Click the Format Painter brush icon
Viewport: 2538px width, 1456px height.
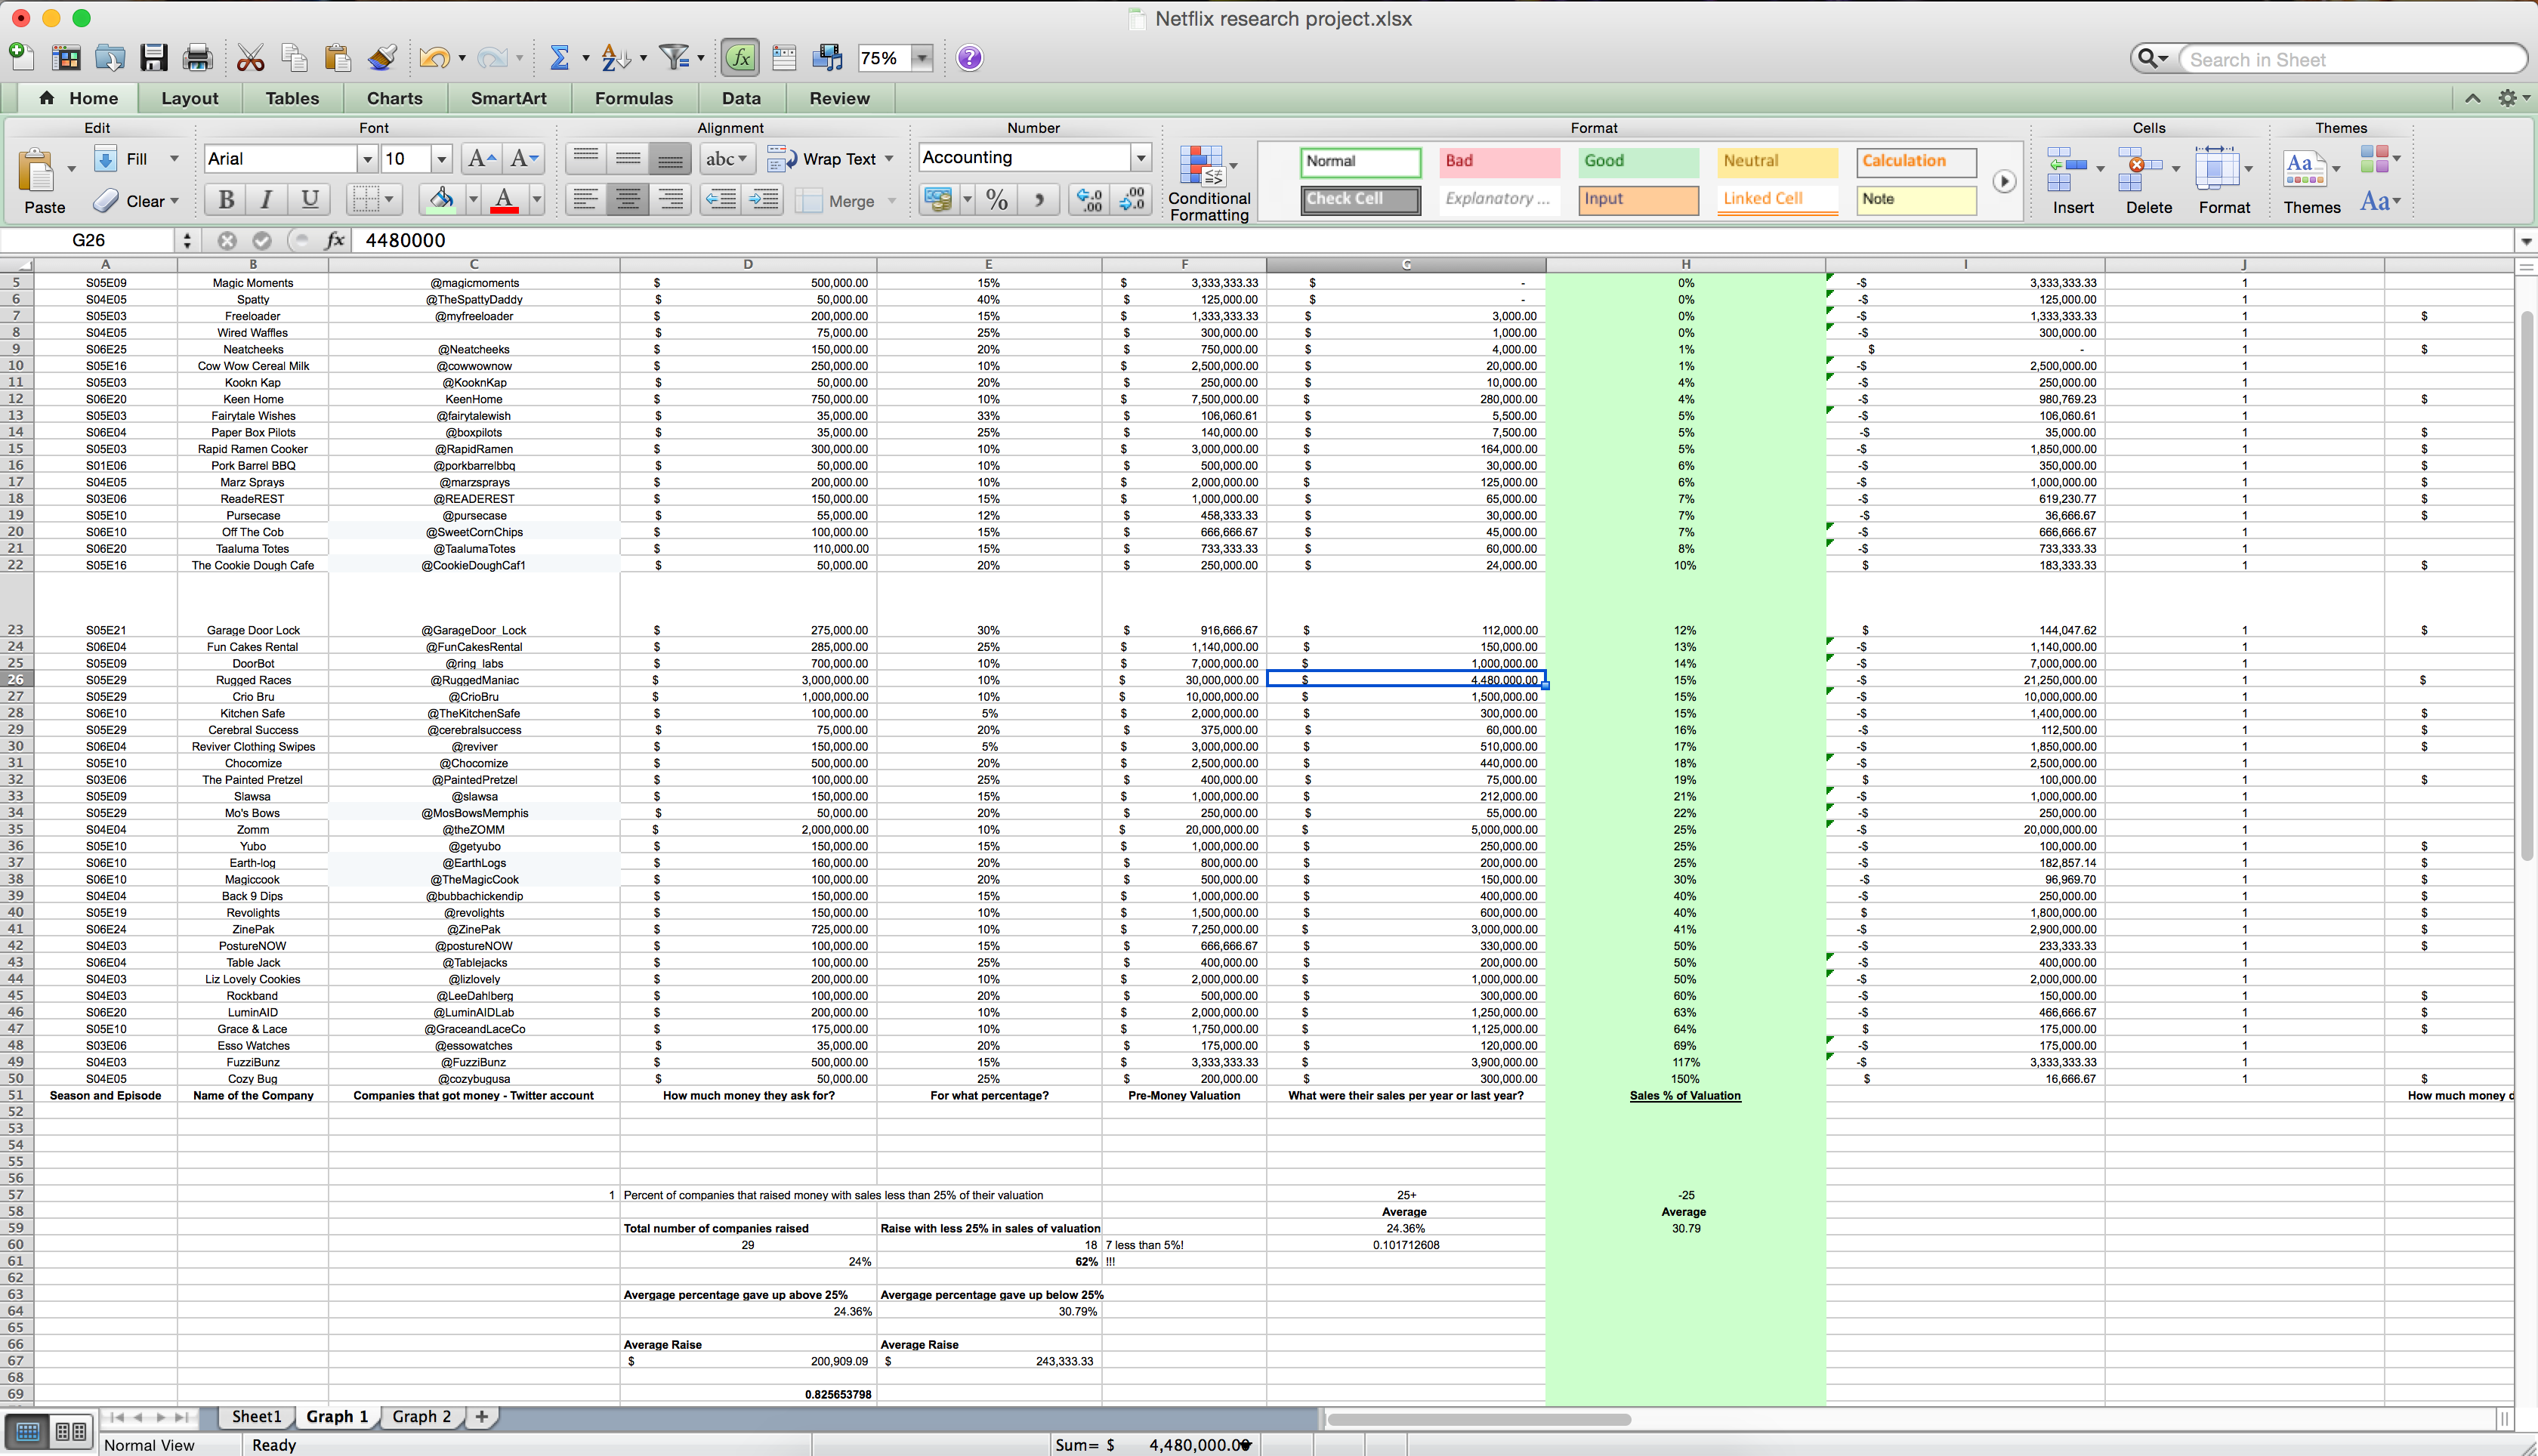[x=382, y=58]
